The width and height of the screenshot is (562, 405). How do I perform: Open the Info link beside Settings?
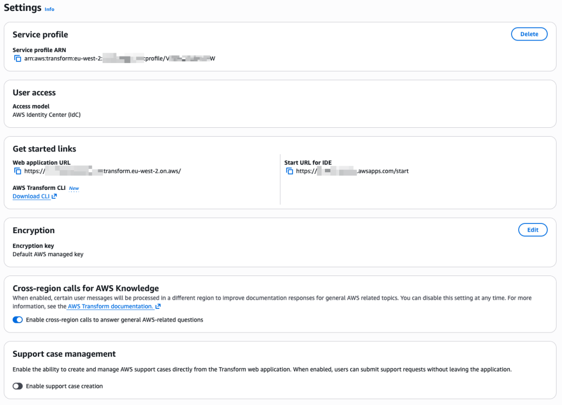(49, 9)
